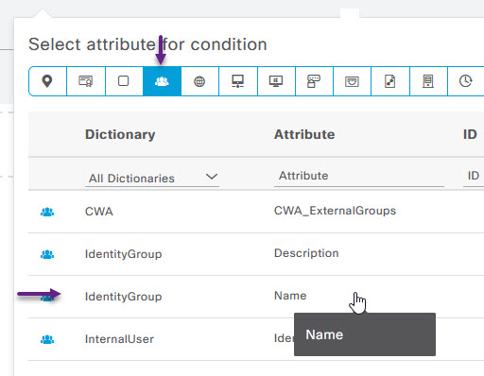
Task: Filter by certificate icon in toolbar
Action: click(x=86, y=81)
